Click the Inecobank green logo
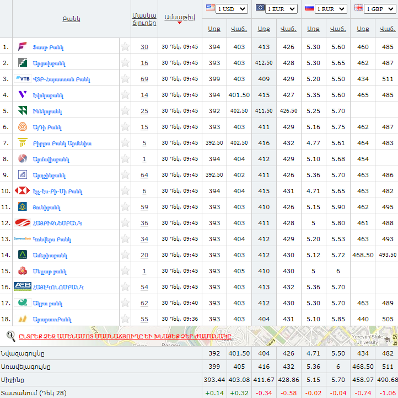This screenshot has height=398, width=398. click(23, 110)
